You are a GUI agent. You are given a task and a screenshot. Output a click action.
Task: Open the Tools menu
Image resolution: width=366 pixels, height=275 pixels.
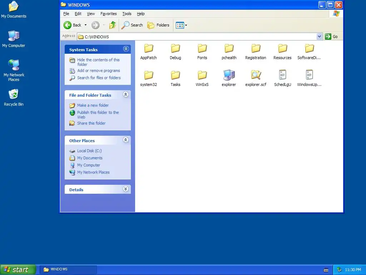coord(127,14)
